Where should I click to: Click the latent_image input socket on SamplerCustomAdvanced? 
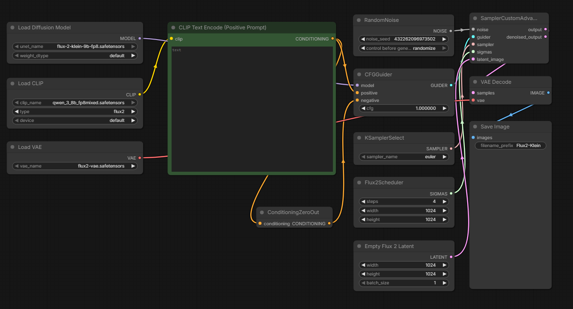[473, 59]
